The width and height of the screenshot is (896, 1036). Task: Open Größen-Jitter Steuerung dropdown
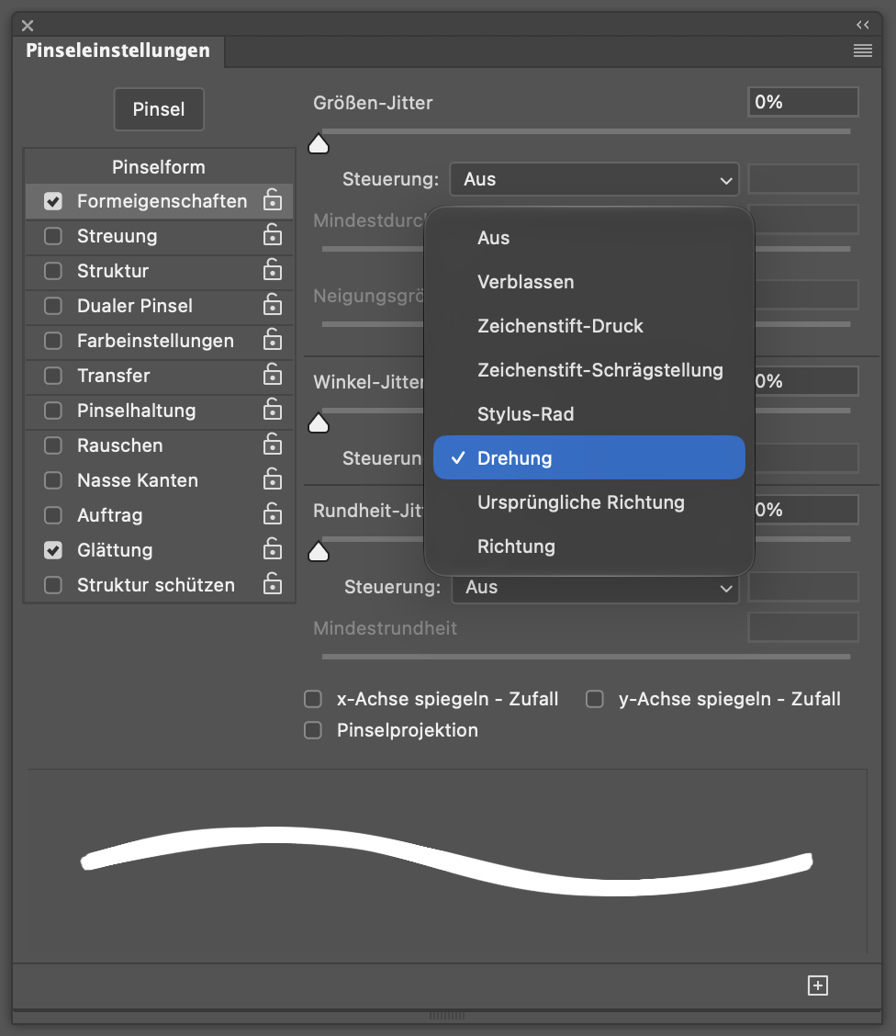pyautogui.click(x=594, y=179)
